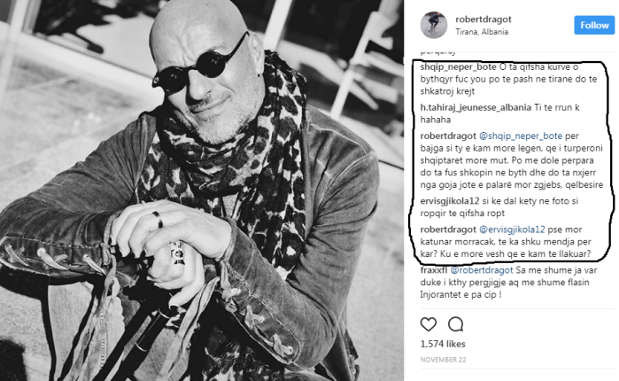Open the black and white portrait photo
This screenshot has width=619, height=381.
point(202,190)
